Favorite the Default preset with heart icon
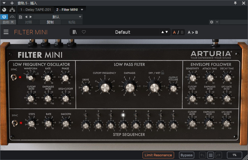Image resolution: width=248 pixels, height=160 pixels. click(84, 32)
